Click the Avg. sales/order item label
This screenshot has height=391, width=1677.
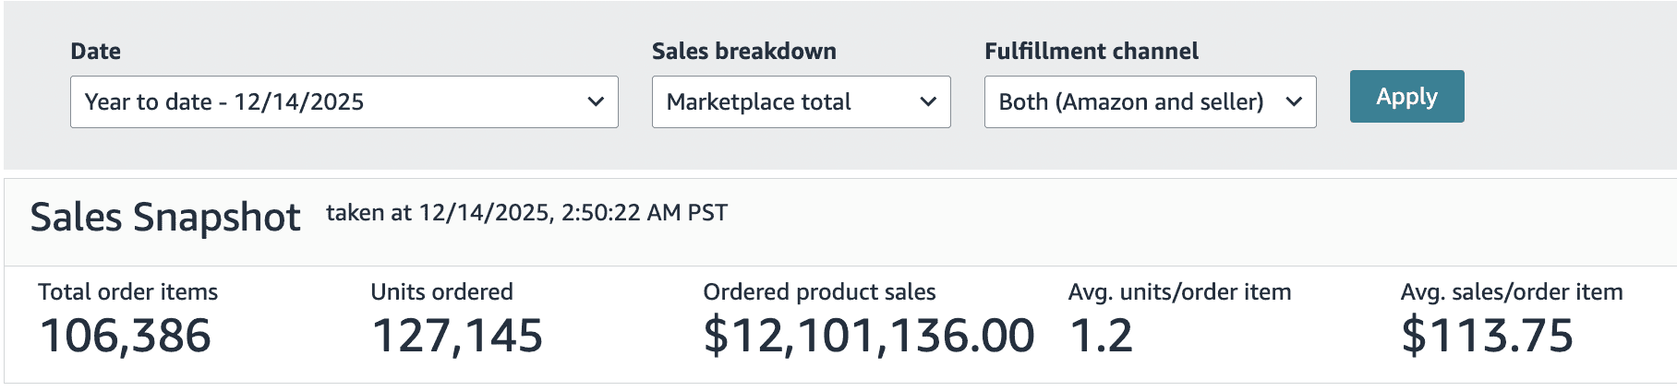(x=1511, y=292)
